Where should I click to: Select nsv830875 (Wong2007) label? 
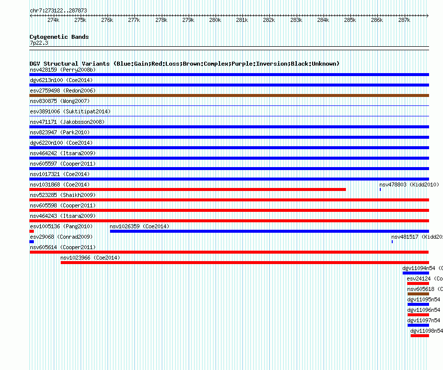tap(60, 101)
